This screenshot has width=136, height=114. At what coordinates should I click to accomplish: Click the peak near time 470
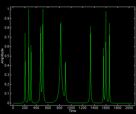40,27
